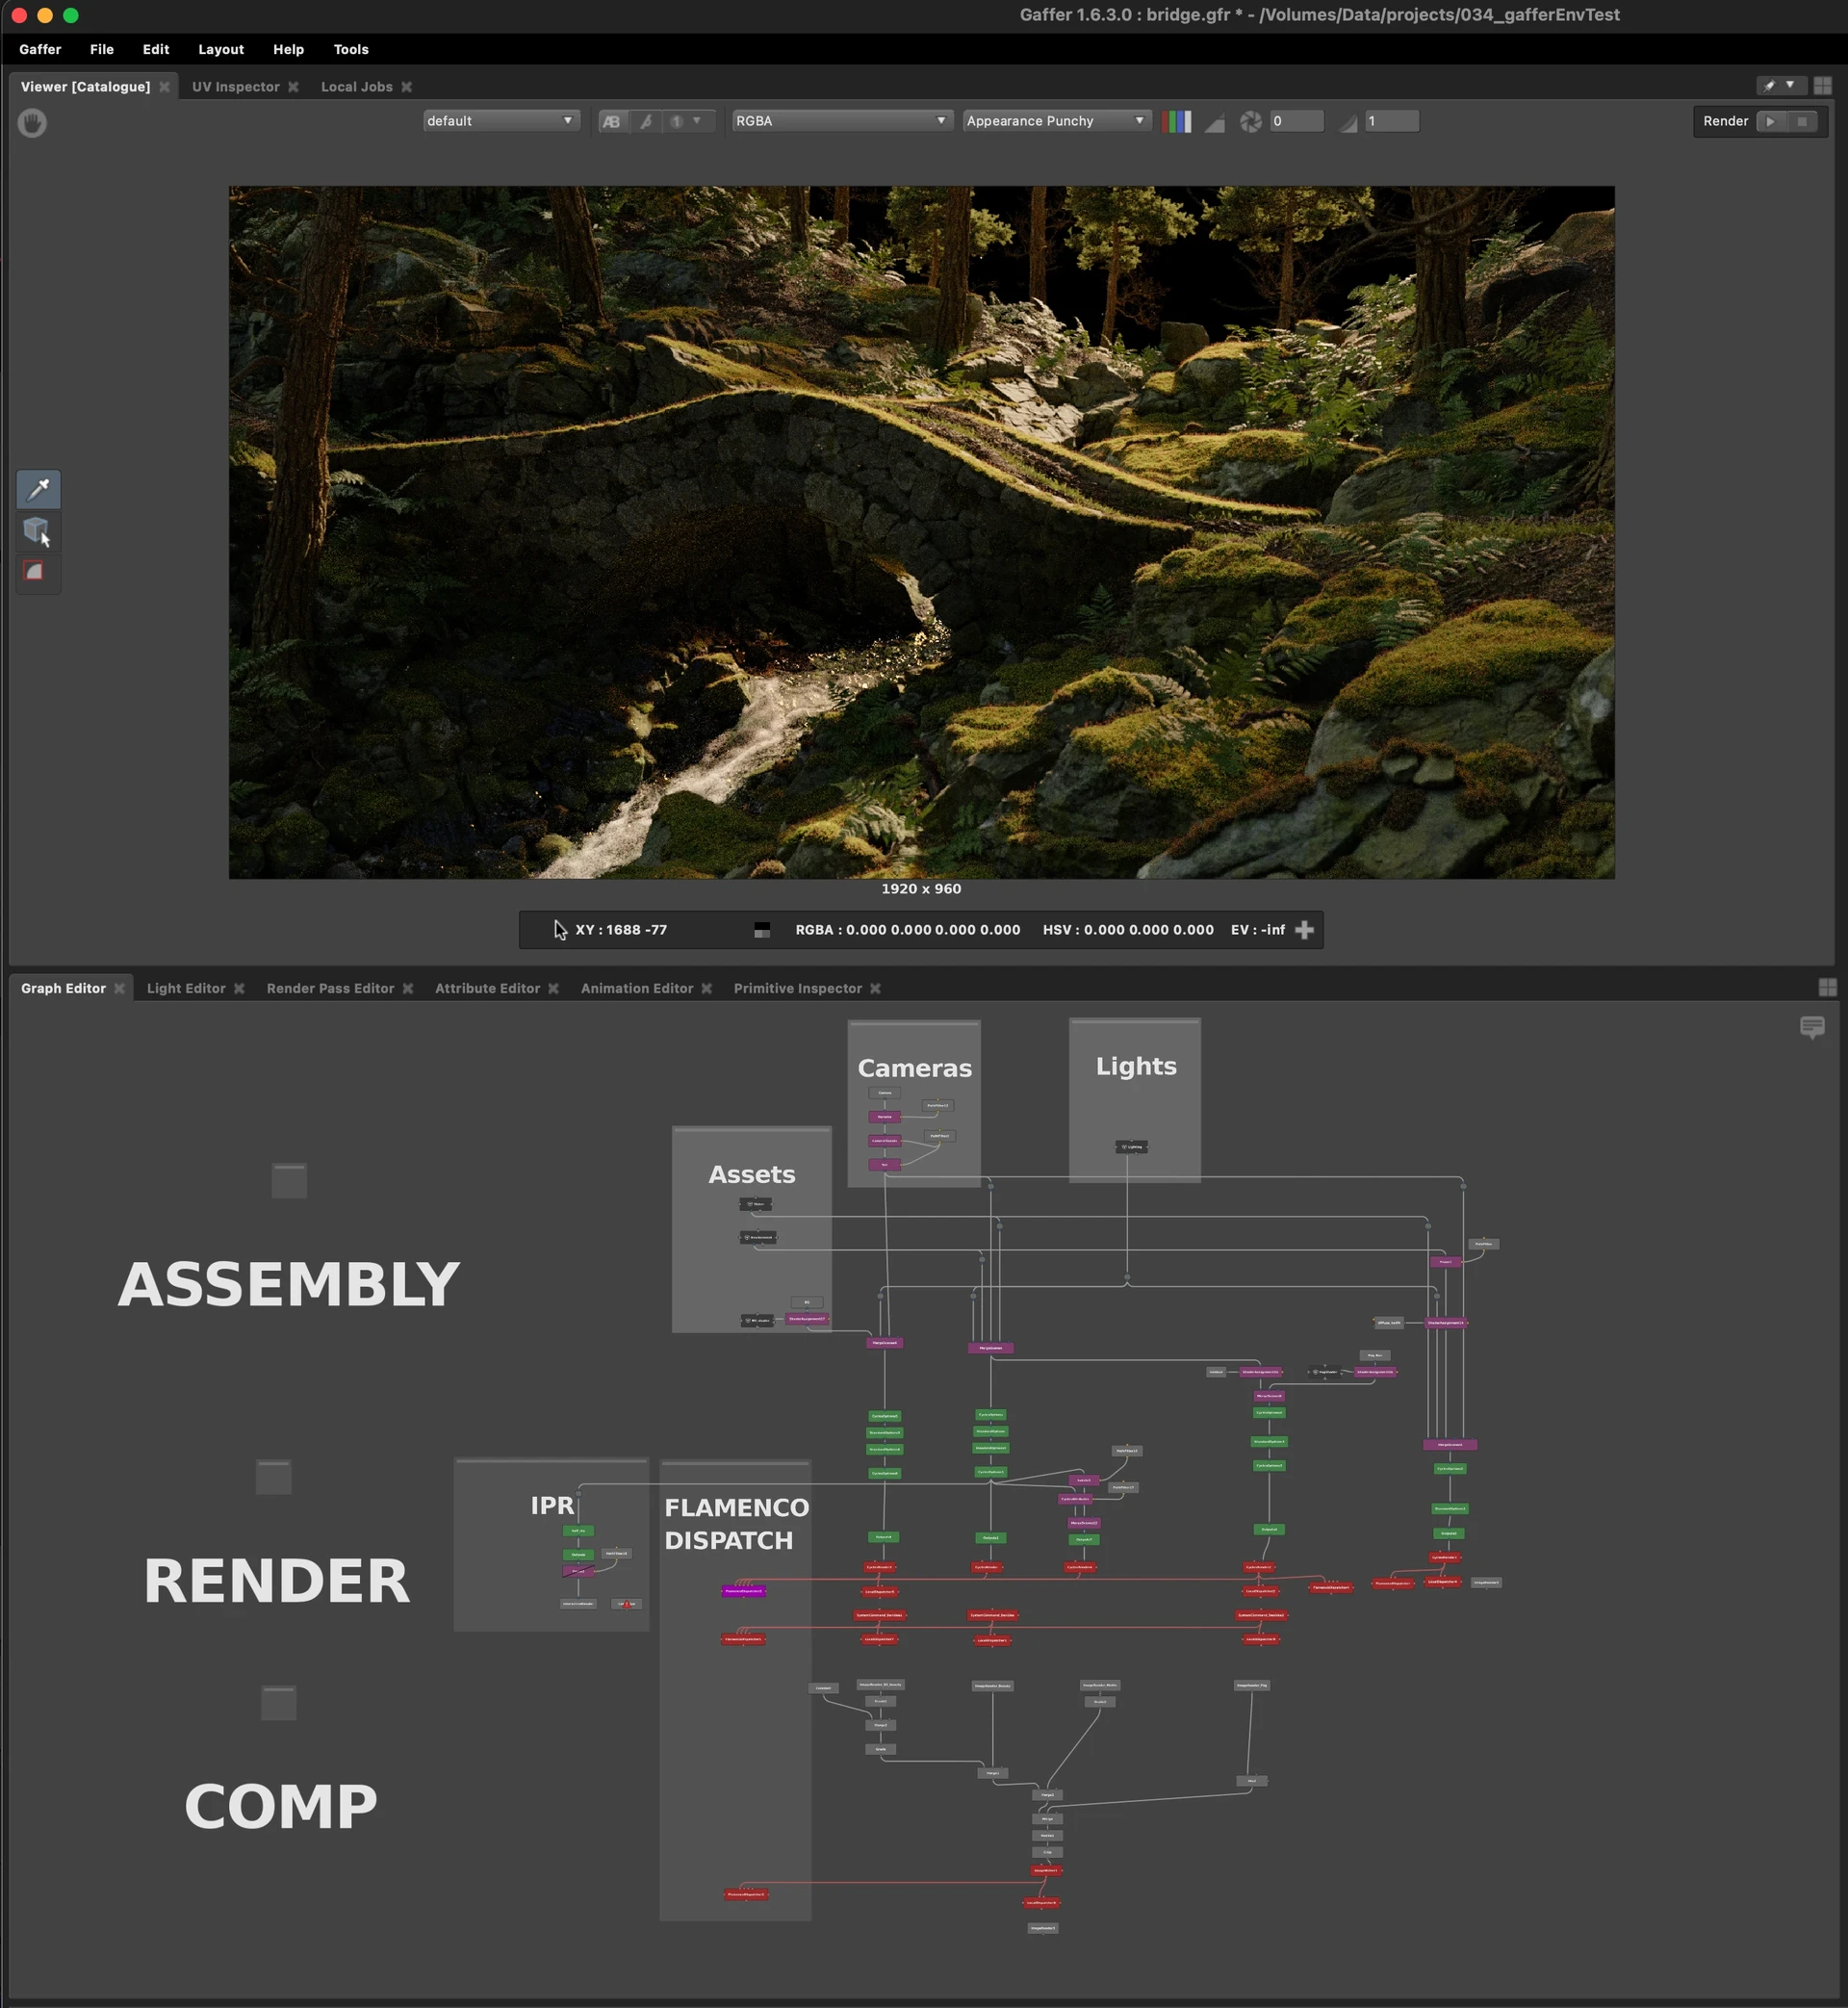This screenshot has height=2008, width=1848.
Task: Open the RGB channel mask icon
Action: (1176, 121)
